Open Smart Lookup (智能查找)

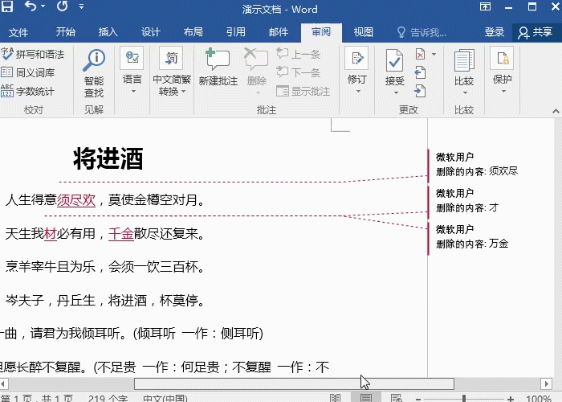[x=94, y=71]
